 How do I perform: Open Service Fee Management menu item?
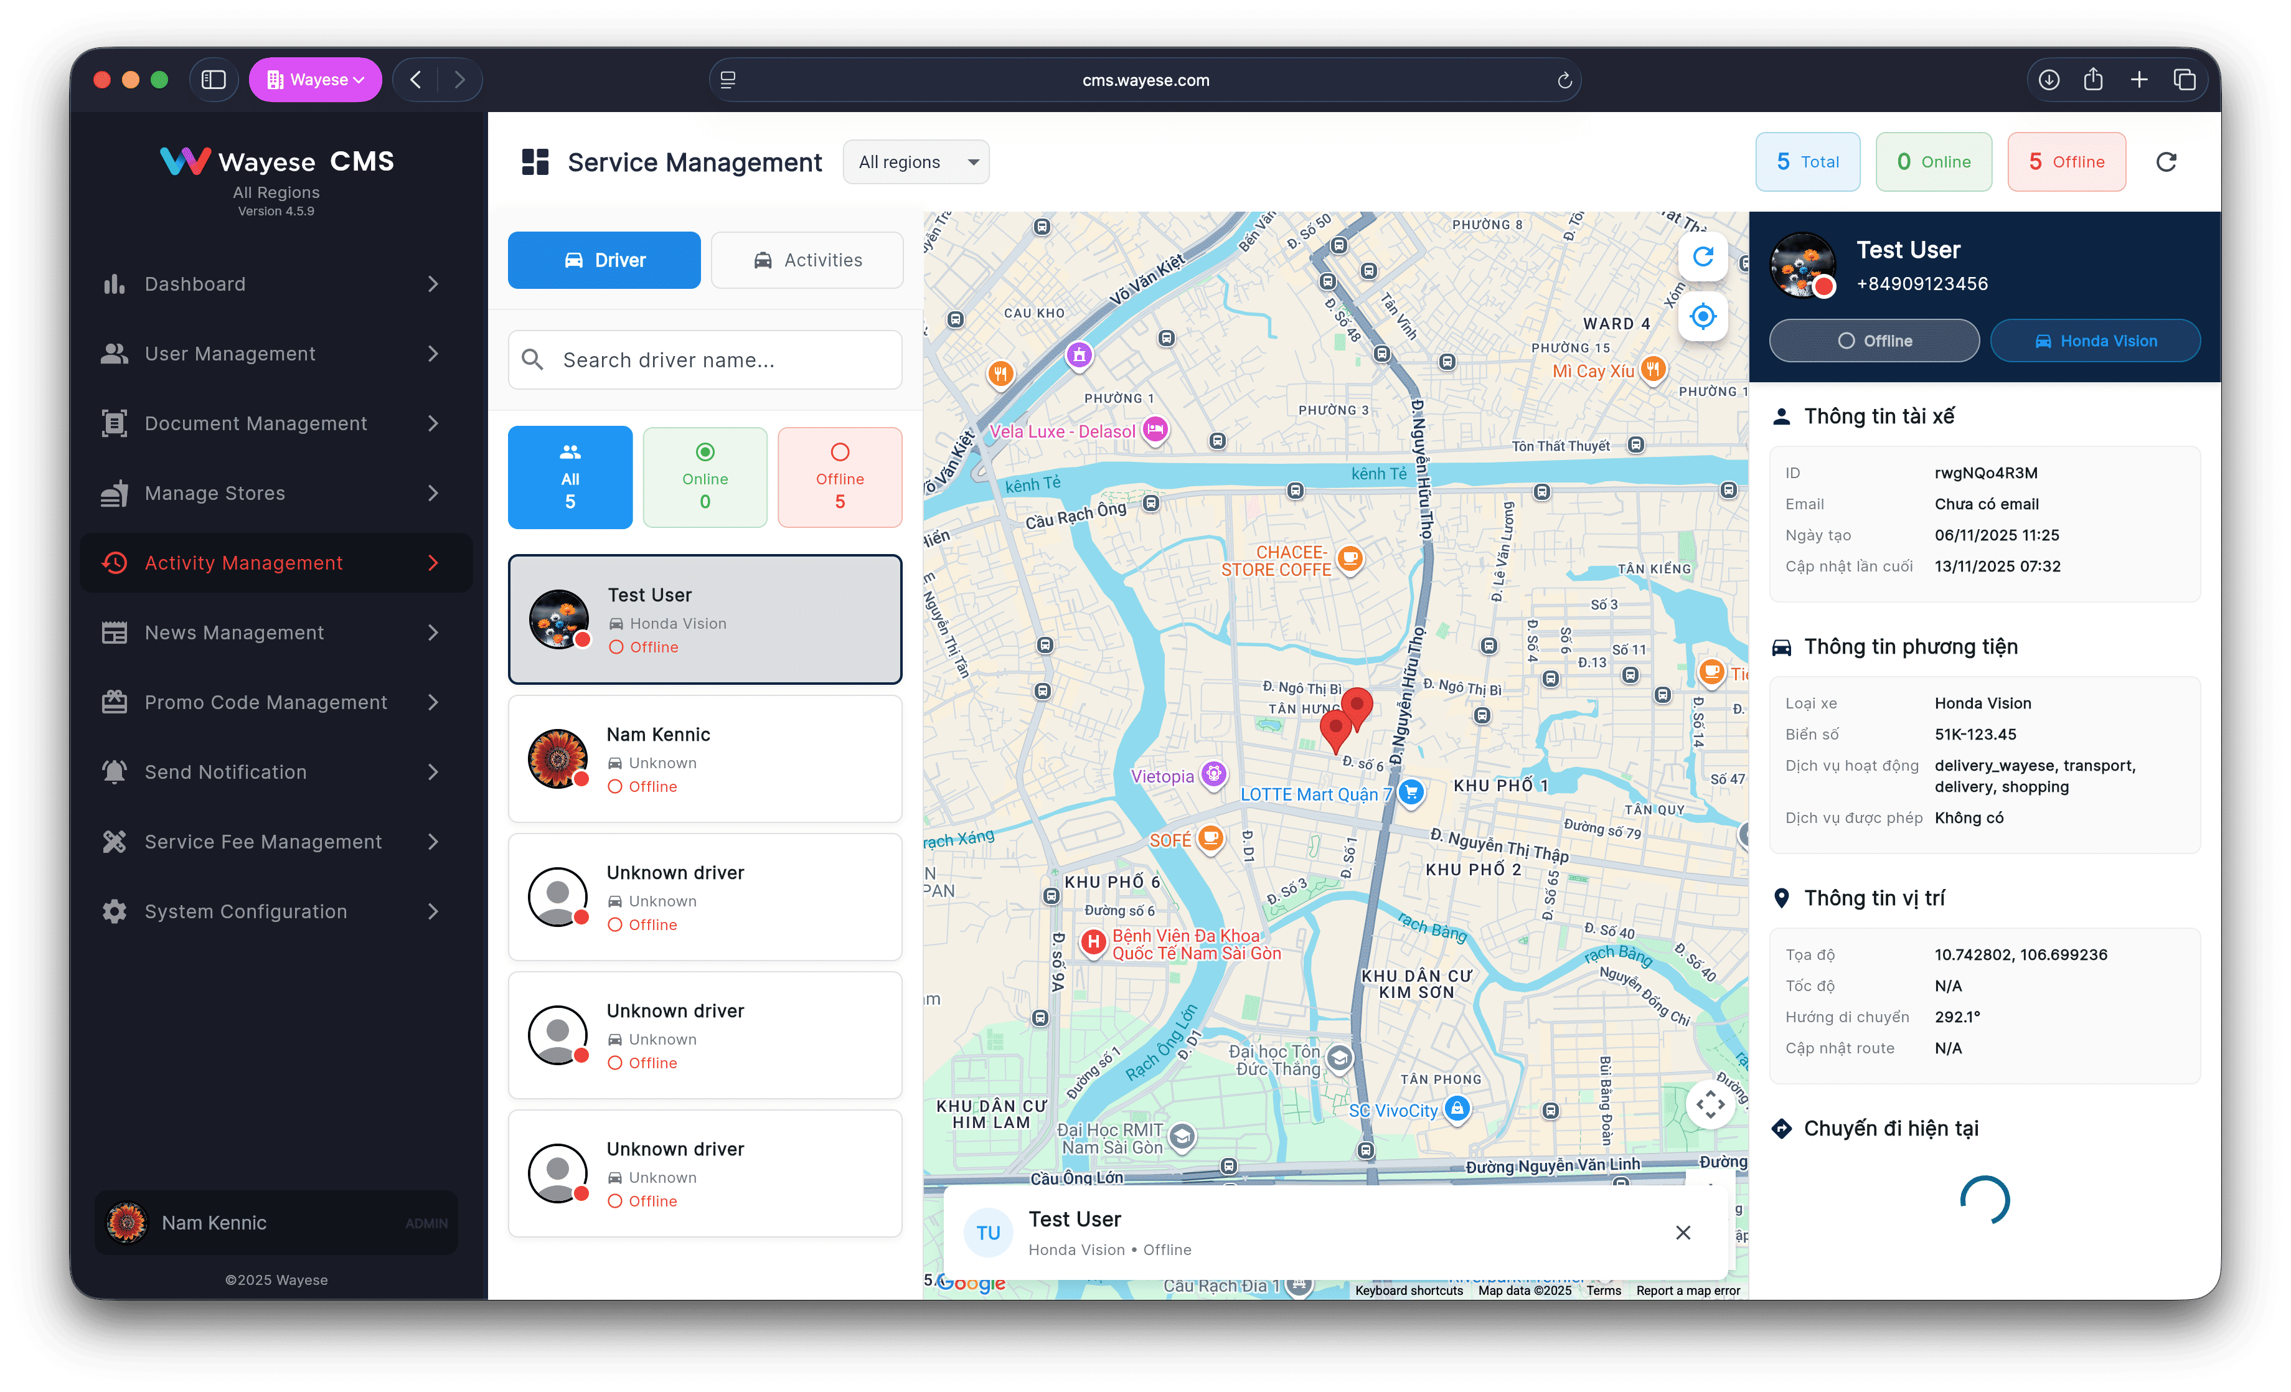pos(276,842)
